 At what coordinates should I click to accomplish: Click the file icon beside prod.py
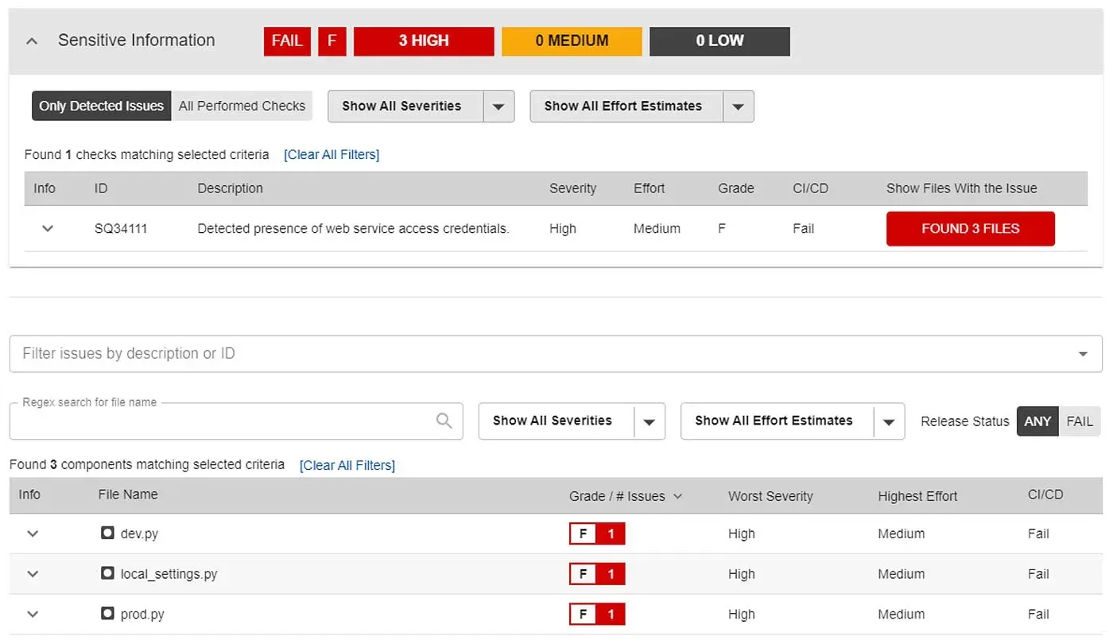pos(107,614)
